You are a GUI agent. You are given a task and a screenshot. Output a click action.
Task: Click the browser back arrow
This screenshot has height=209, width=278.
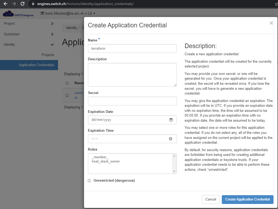[5, 4]
